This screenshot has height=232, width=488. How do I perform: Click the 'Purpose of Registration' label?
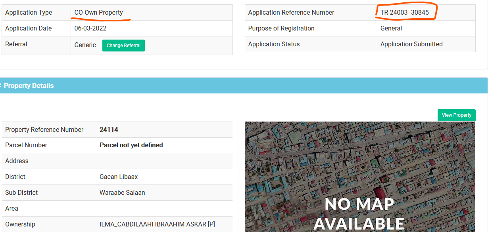[281, 29]
